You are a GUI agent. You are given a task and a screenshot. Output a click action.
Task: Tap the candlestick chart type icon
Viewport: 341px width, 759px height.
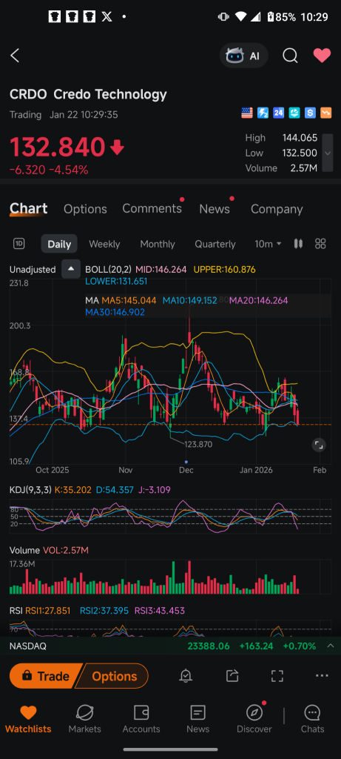click(299, 244)
